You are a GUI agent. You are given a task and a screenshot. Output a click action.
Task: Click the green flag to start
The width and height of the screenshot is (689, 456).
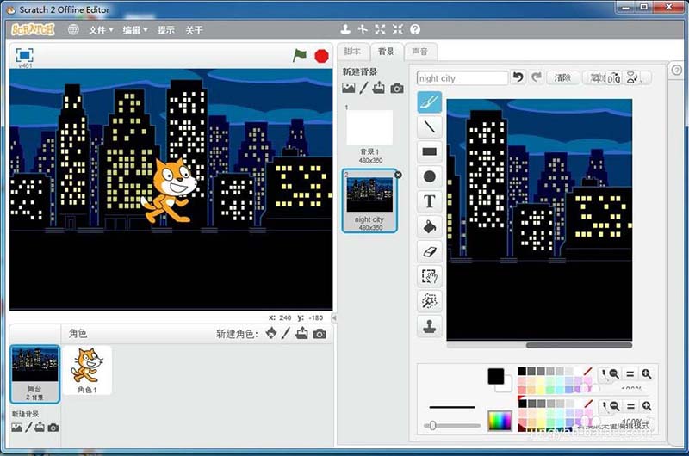(x=300, y=55)
